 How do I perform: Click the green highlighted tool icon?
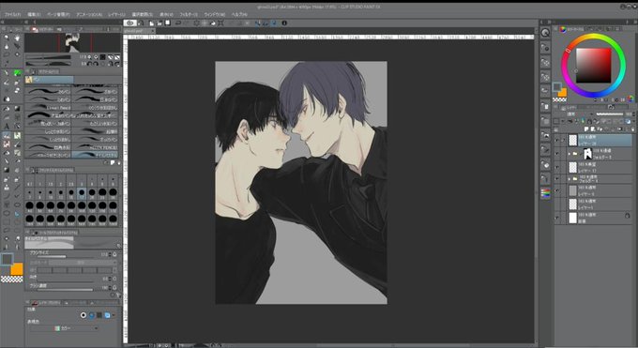[x=17, y=73]
